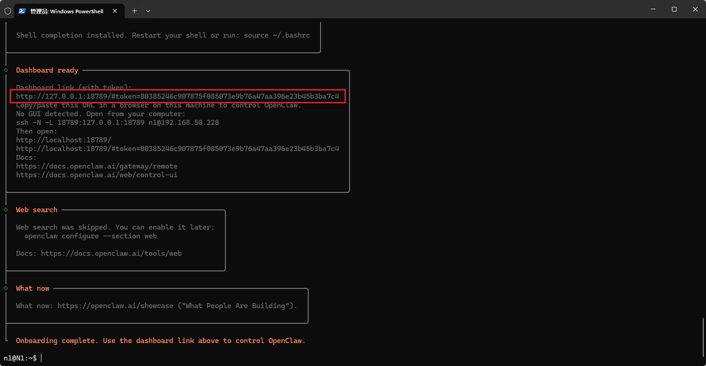The image size is (706, 366).
Task: Click the vertical scrollbar thumb at right edge
Action: (x=703, y=337)
